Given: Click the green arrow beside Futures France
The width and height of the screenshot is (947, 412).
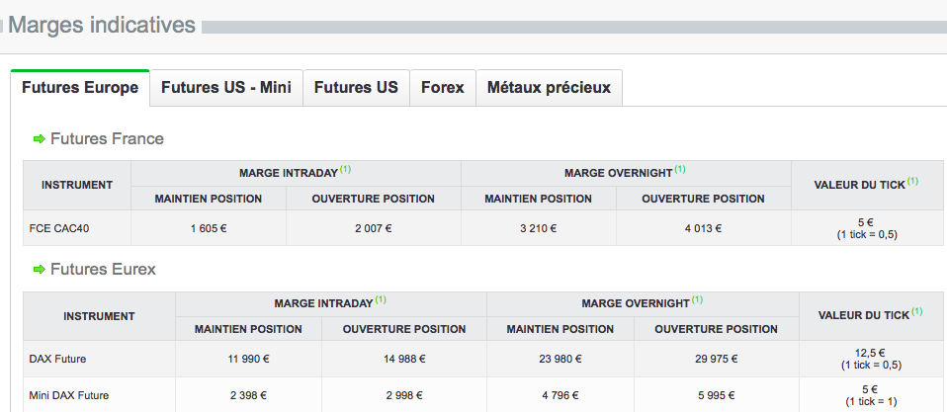Looking at the screenshot, I should [40, 139].
